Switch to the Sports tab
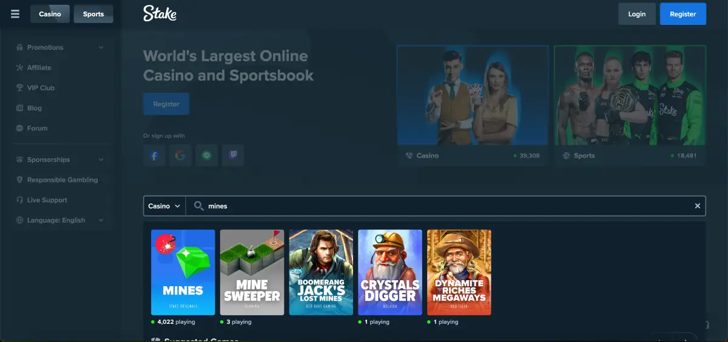 (x=93, y=14)
